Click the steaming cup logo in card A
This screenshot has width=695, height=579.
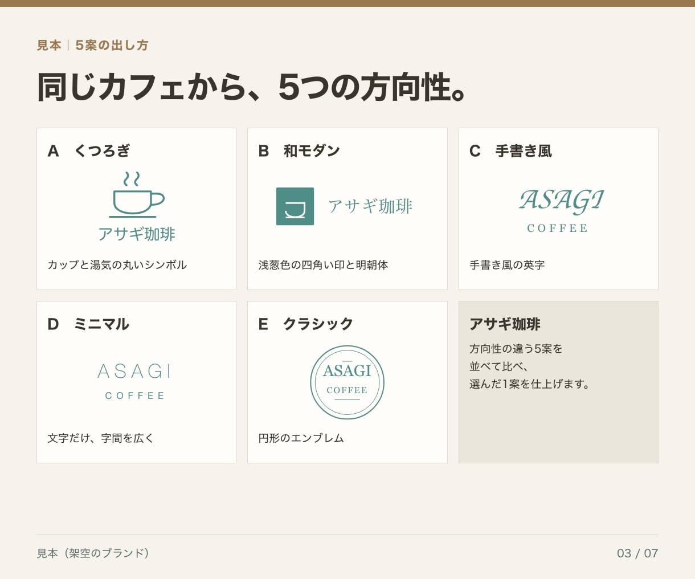click(137, 194)
